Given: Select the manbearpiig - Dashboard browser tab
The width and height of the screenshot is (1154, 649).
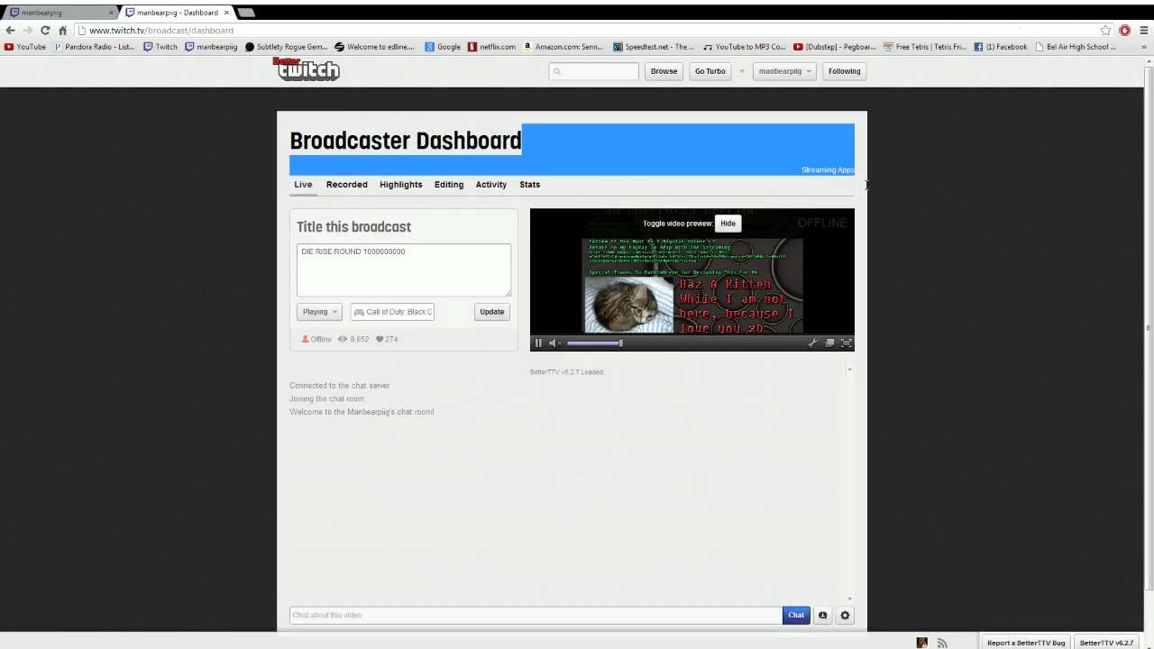Looking at the screenshot, I should pos(177,13).
